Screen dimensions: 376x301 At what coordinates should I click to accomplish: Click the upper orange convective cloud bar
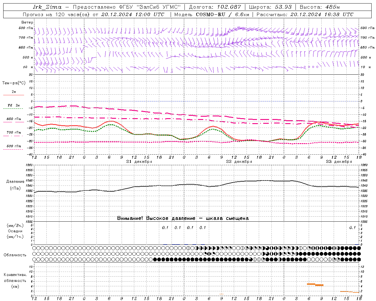coord(311,284)
